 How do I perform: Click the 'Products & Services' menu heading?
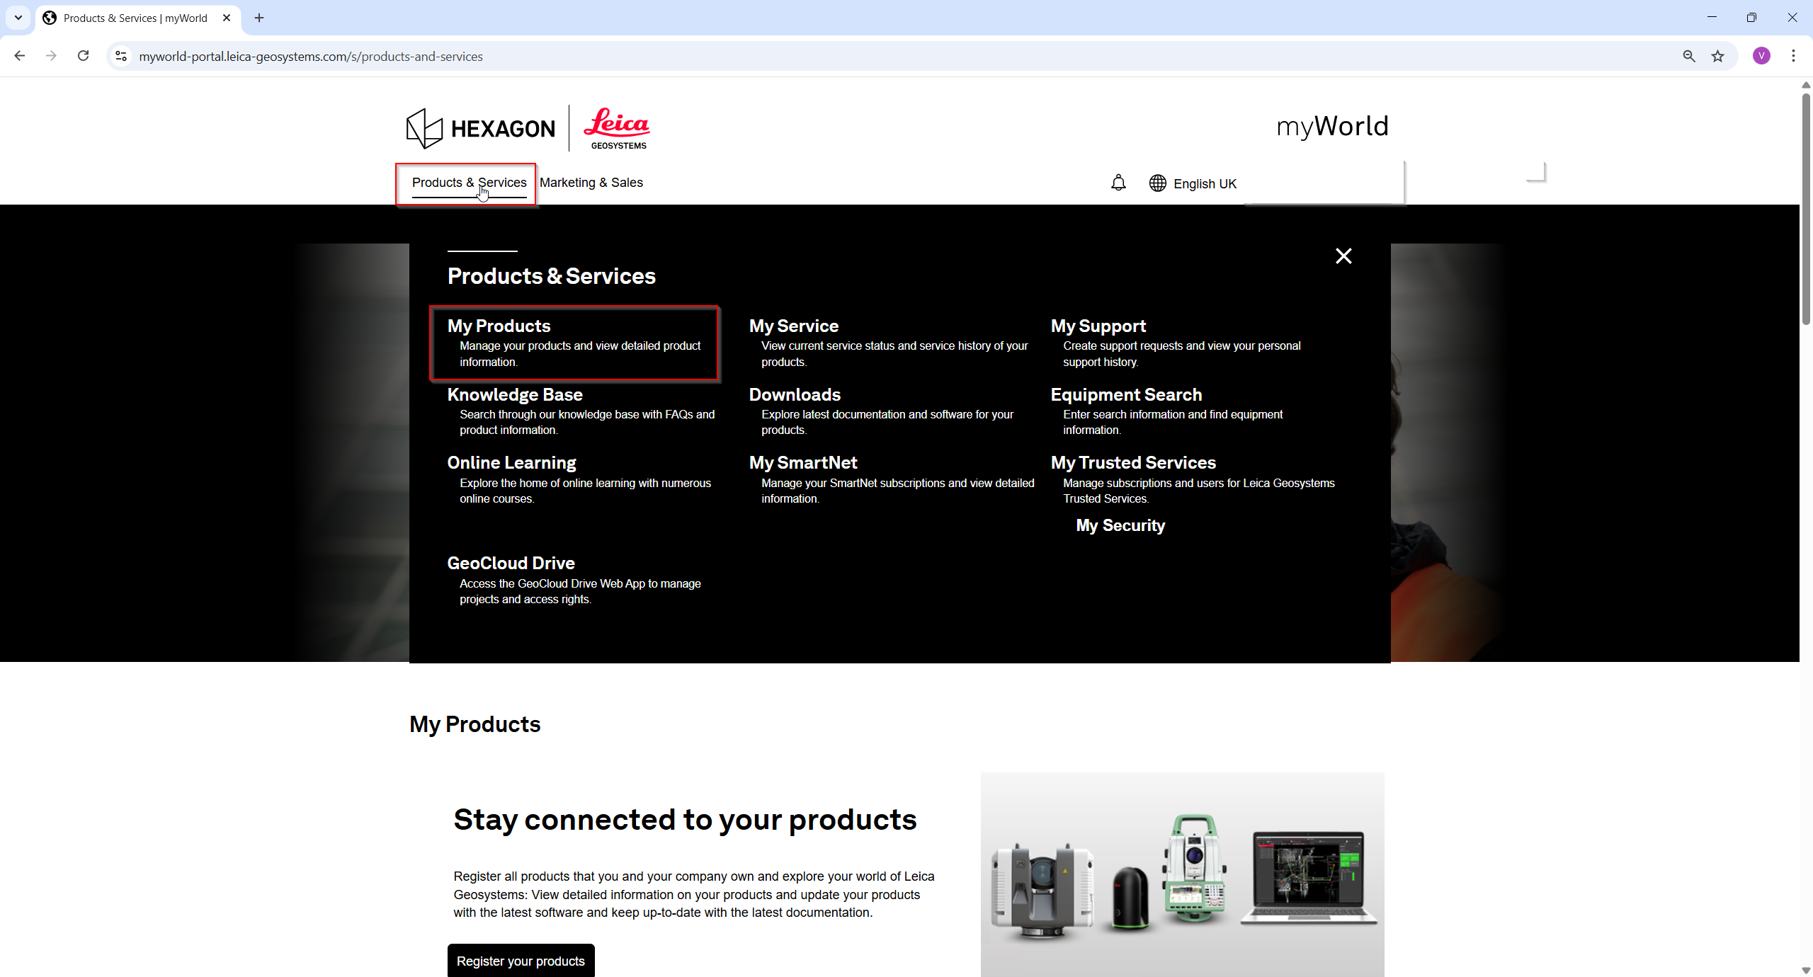pyautogui.click(x=551, y=276)
